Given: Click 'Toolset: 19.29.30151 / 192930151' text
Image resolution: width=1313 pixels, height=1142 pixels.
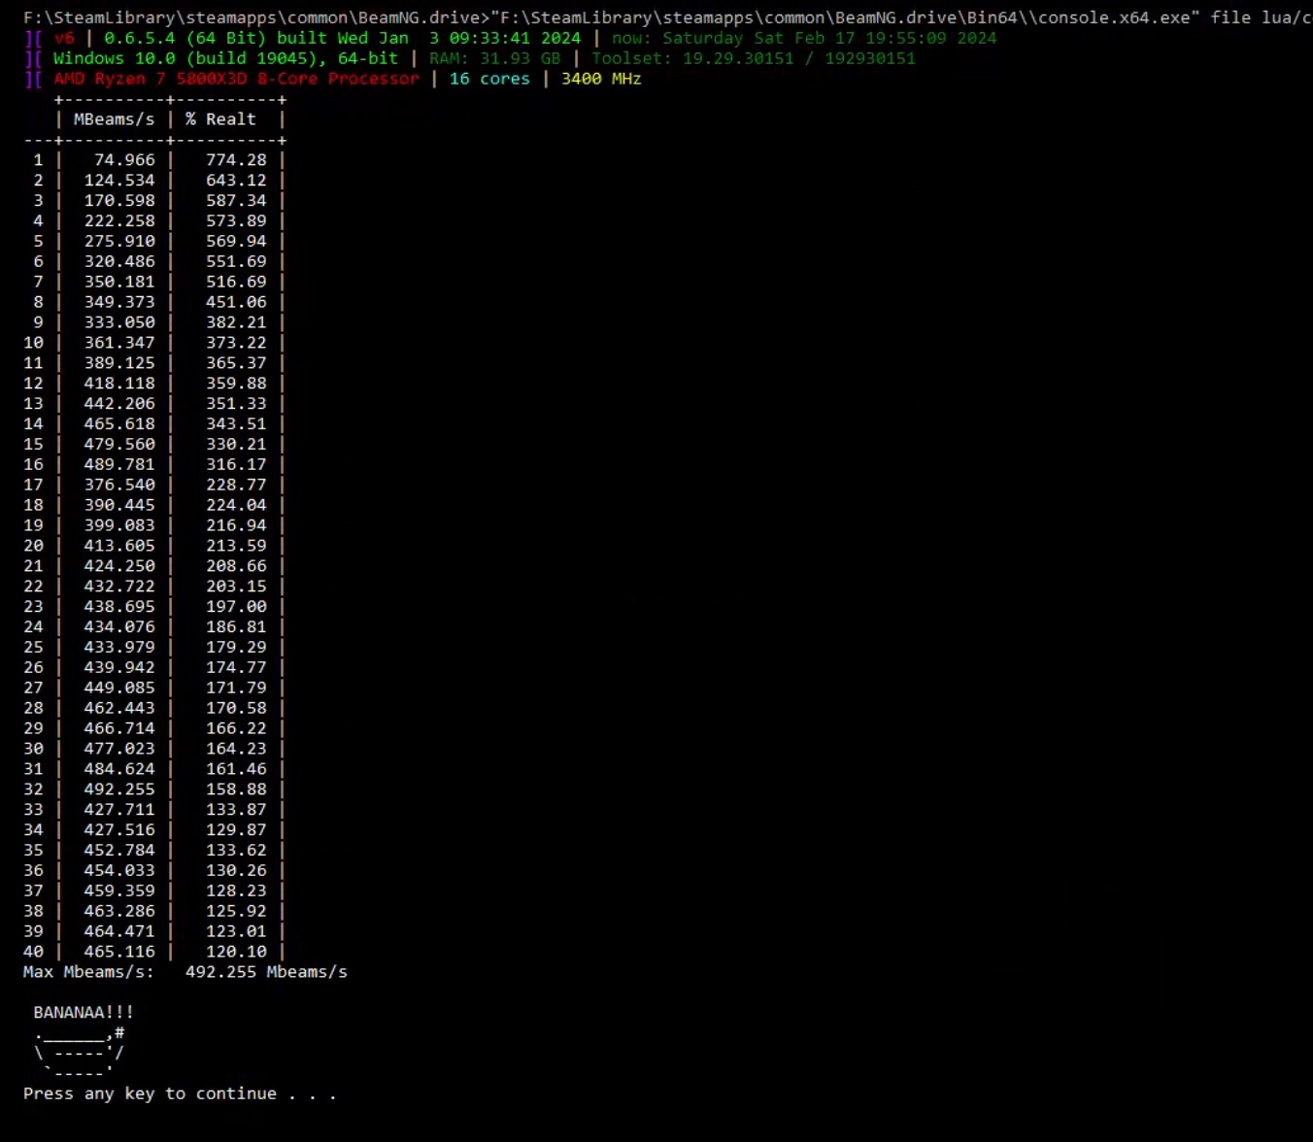Looking at the screenshot, I should [x=754, y=58].
